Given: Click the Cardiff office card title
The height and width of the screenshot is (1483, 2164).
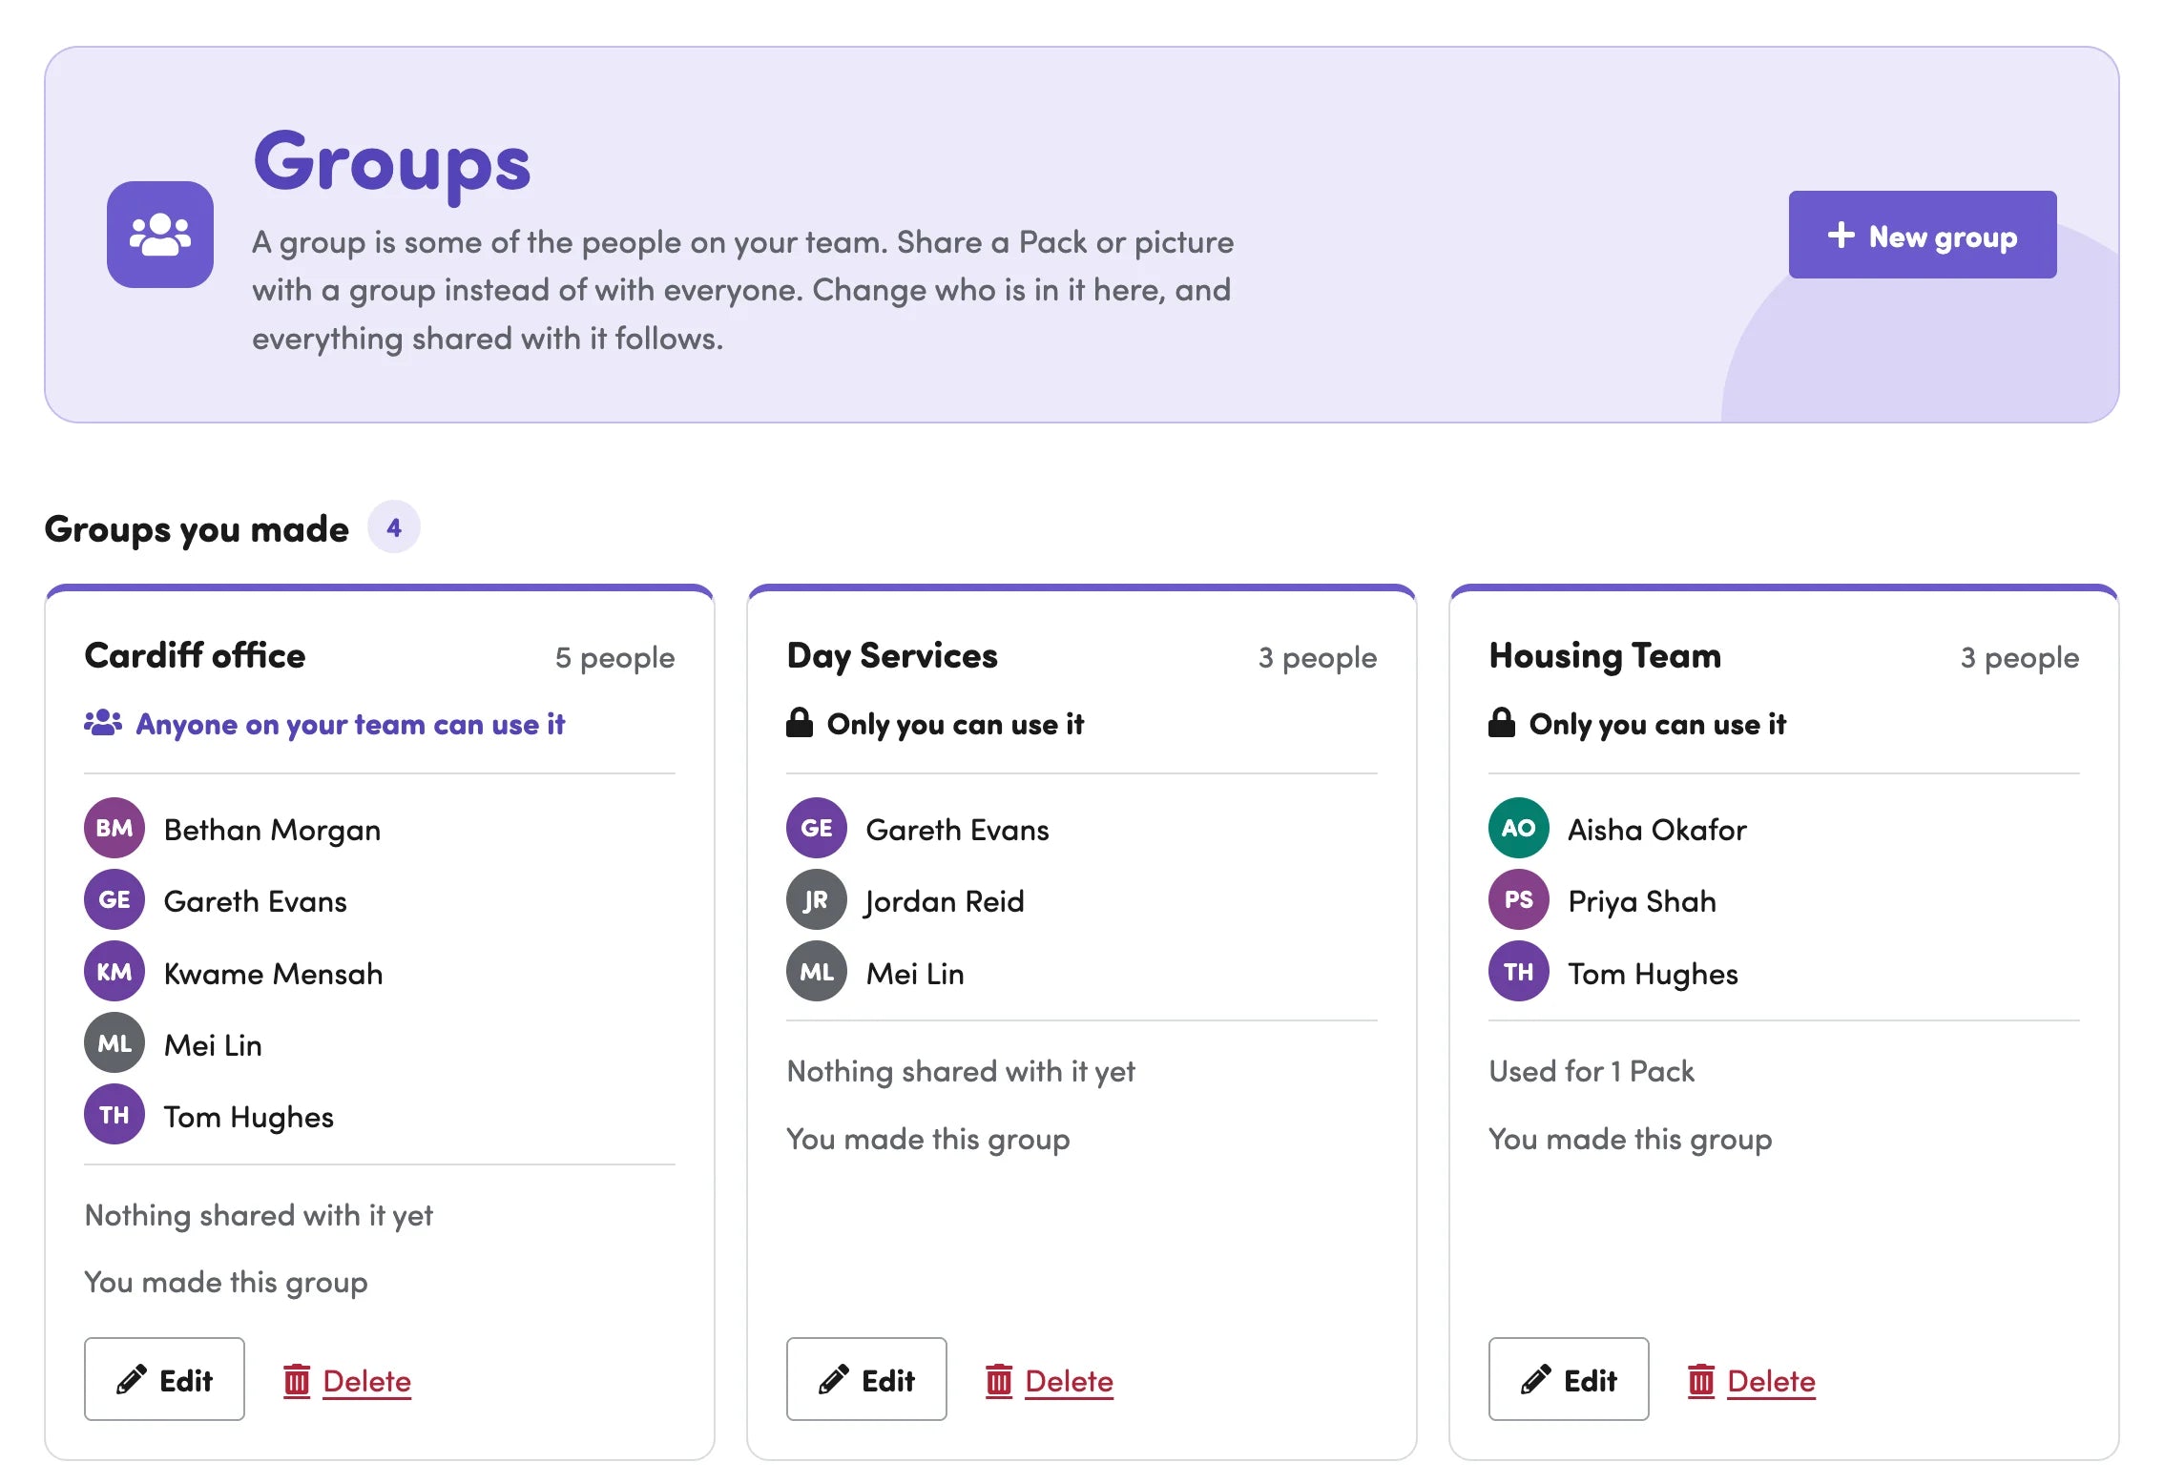Looking at the screenshot, I should (195, 656).
